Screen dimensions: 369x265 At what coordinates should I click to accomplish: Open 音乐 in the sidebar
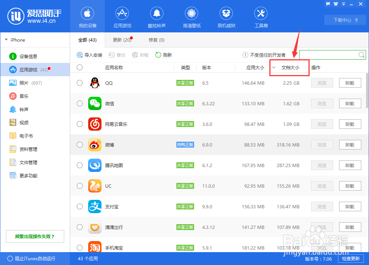coord(19,96)
